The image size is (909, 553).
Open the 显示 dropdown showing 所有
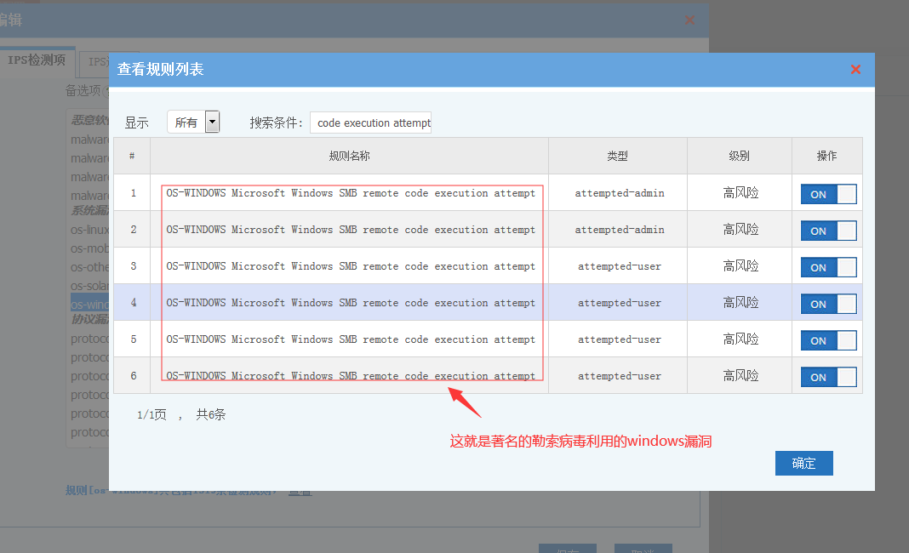point(194,123)
